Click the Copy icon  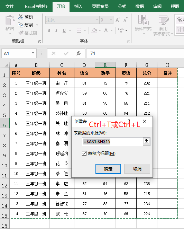(x=20, y=25)
